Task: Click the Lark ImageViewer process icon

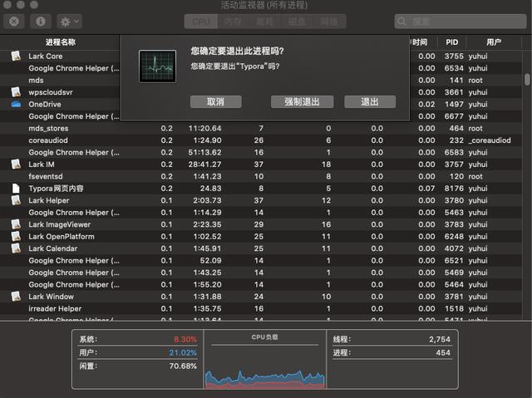Action: coord(16,224)
